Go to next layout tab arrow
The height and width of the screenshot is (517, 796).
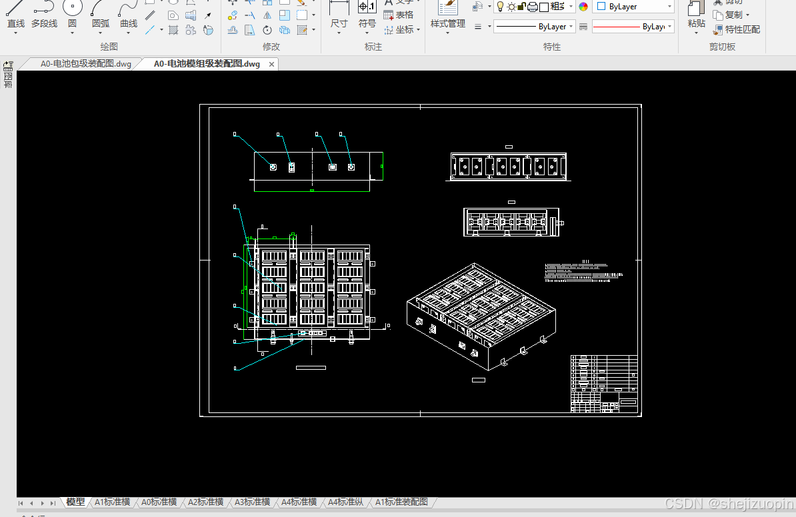coord(42,503)
